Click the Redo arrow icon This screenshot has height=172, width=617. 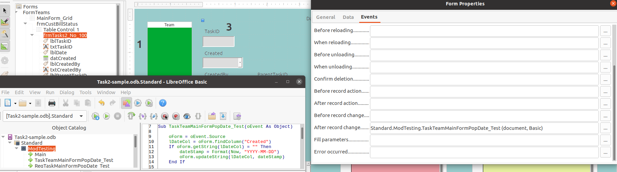coord(113,103)
